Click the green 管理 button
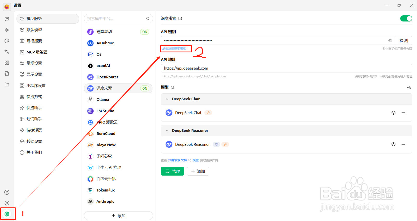Screen dimensions: 417x221 [173, 171]
